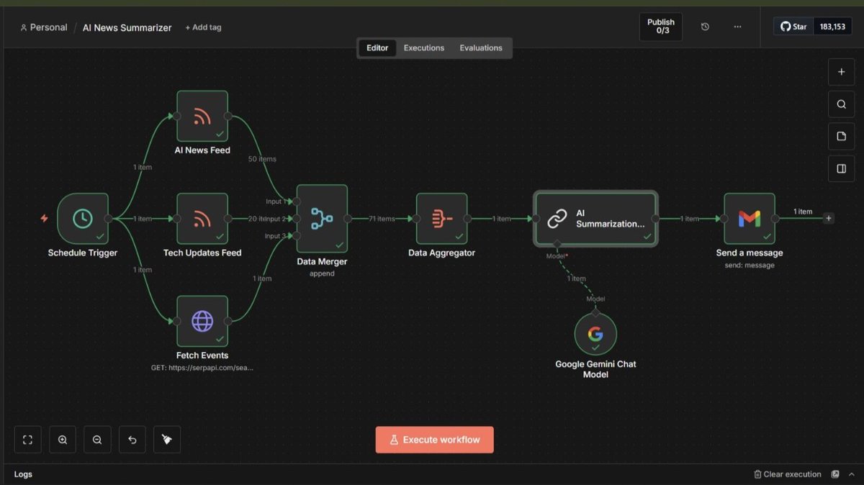
Task: Click the tidy up workflow icon
Action: click(x=167, y=440)
